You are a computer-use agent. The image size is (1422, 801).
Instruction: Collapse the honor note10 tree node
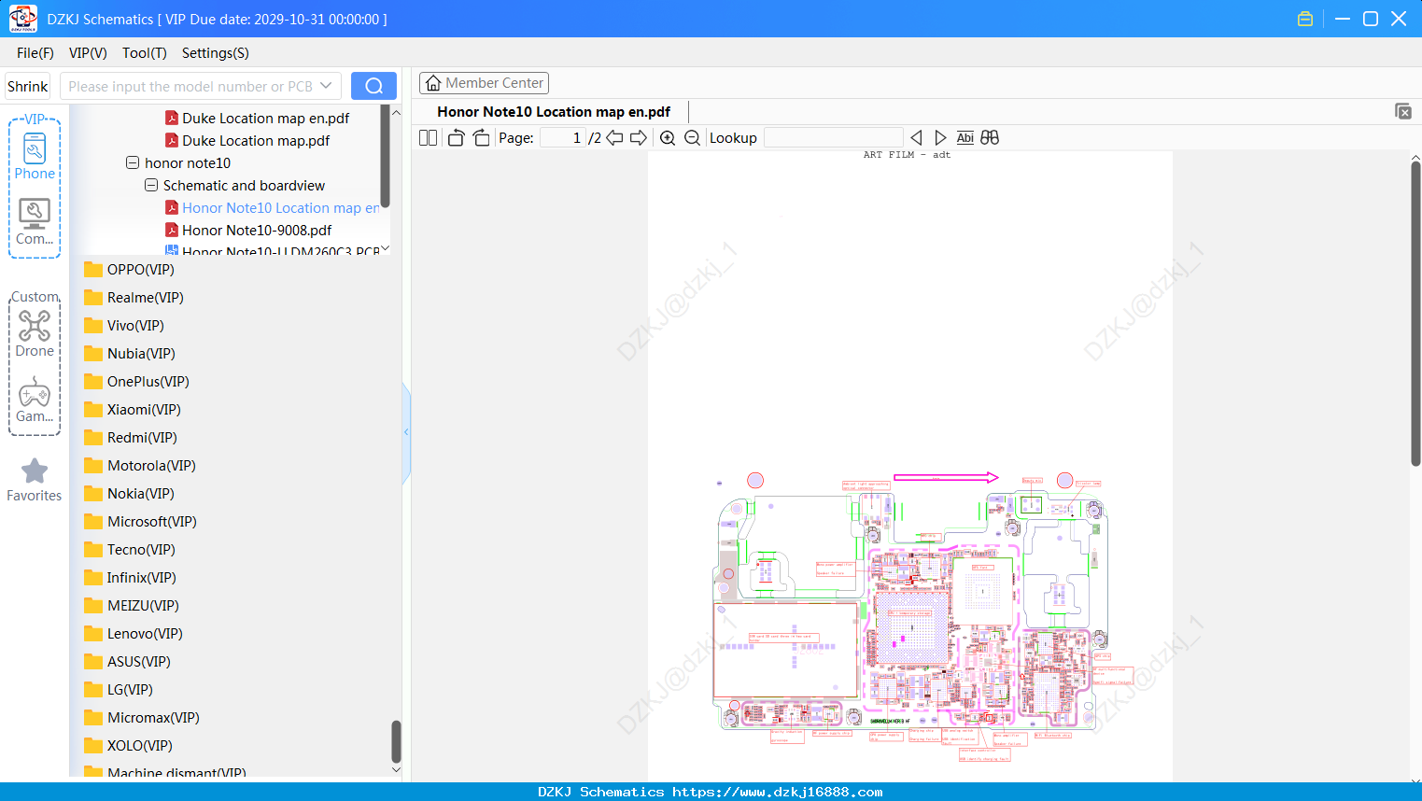[133, 162]
